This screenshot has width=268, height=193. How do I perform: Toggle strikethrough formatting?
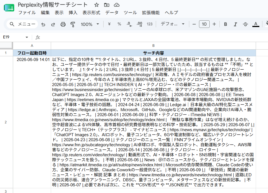pos(245,24)
